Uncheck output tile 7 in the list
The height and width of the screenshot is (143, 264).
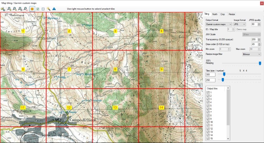208,112
